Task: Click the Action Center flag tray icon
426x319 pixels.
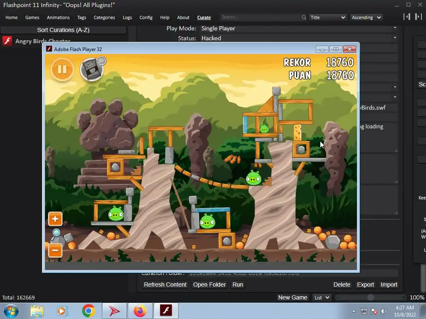Action: pos(374,311)
